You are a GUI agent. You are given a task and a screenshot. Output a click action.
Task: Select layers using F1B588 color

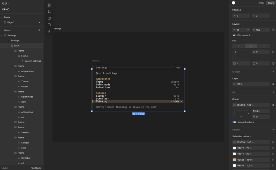(273, 160)
